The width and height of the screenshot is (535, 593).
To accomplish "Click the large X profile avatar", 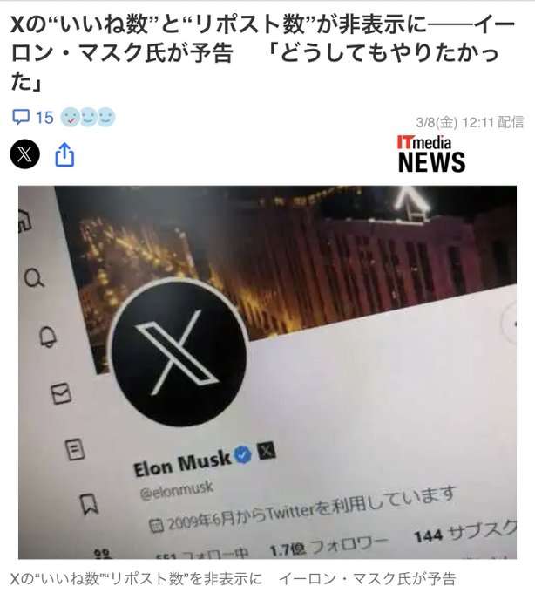I will click(178, 351).
